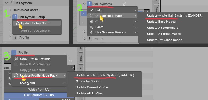Choose Geometry Slicing
This screenshot has width=208, height=100.
point(88,81)
